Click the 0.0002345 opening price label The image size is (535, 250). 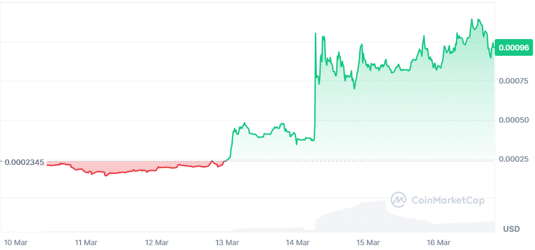pos(25,162)
